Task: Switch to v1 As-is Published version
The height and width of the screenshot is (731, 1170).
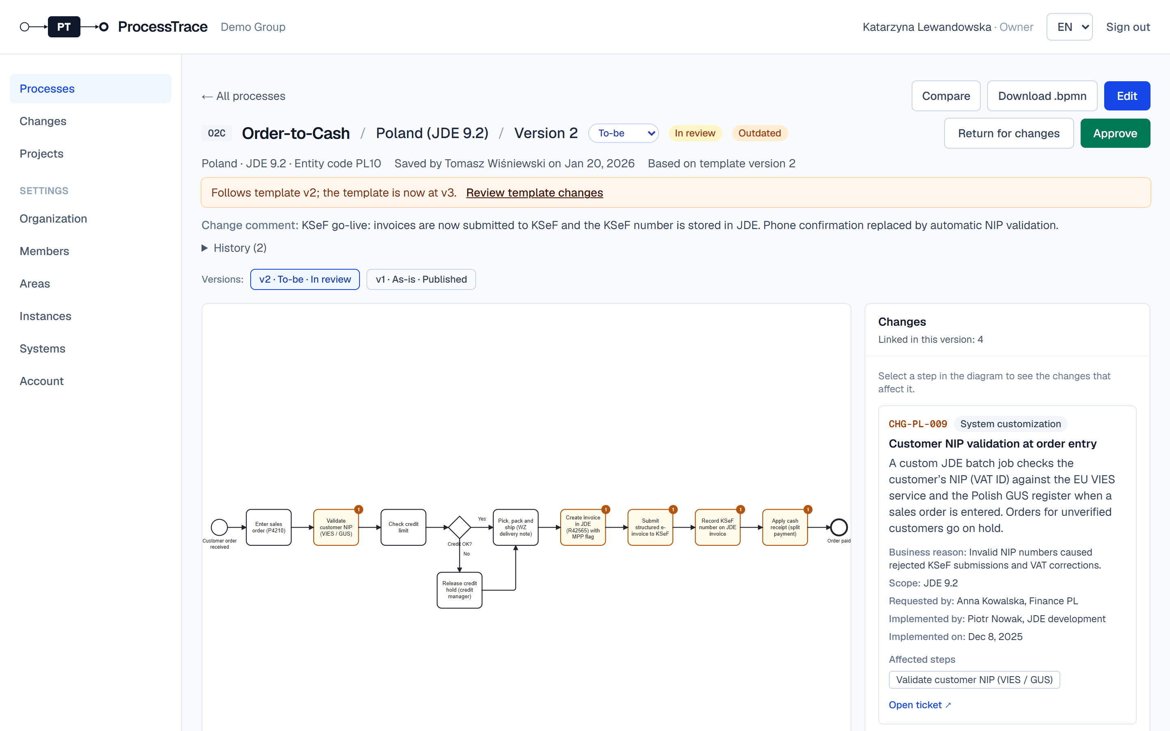Action: [421, 279]
